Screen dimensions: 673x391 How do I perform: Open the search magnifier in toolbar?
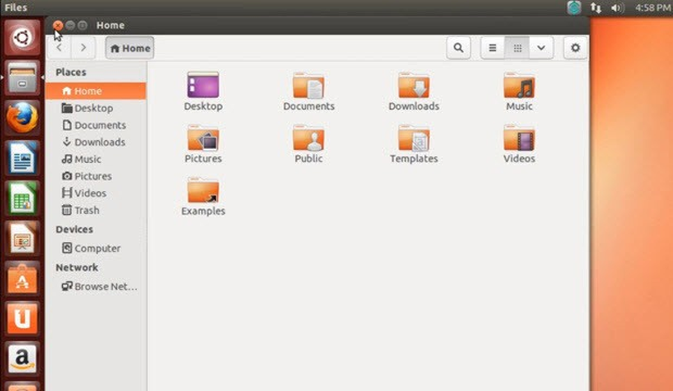click(x=458, y=48)
